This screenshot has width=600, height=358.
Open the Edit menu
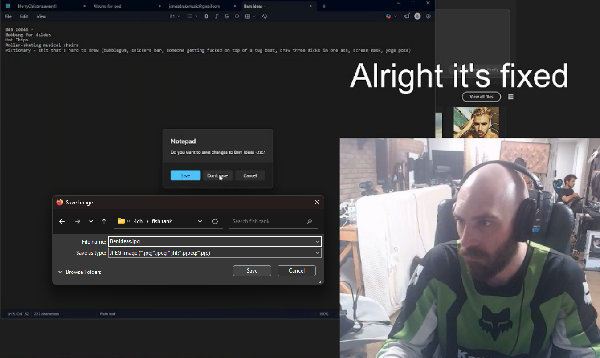24,16
